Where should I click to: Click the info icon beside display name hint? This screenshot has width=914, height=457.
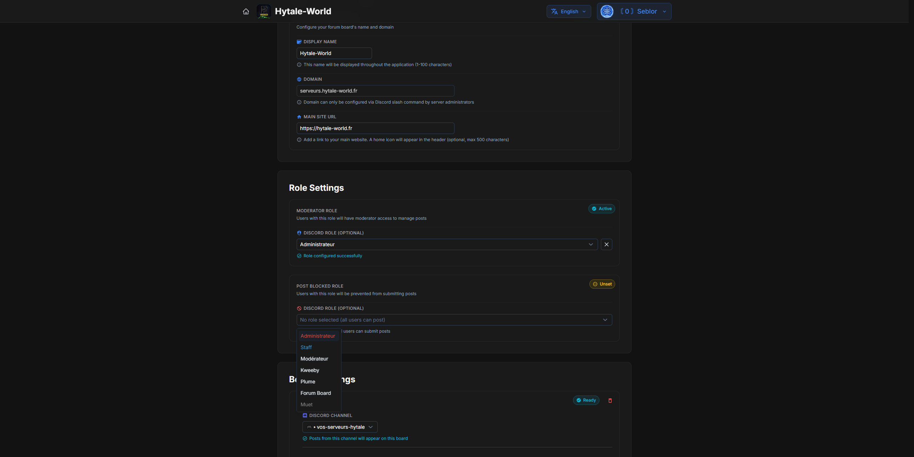coord(299,65)
